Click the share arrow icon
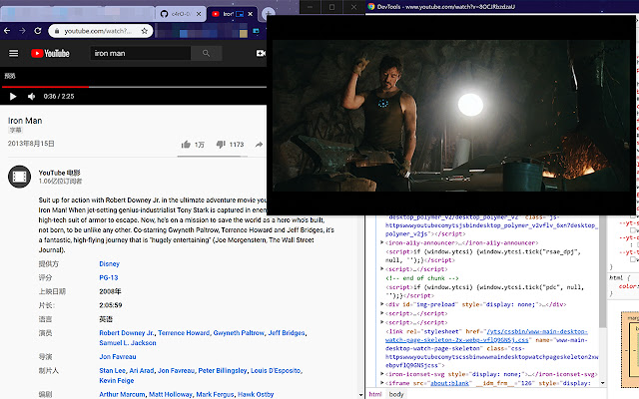 260,145
